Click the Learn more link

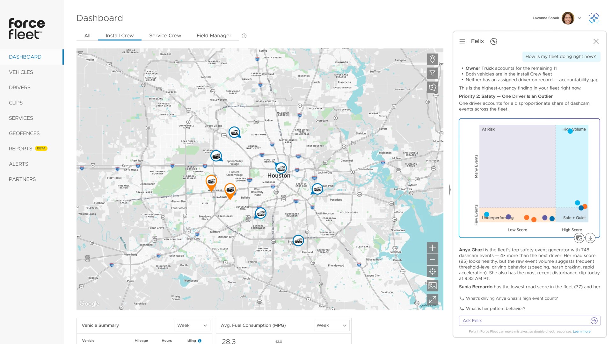coord(582,332)
